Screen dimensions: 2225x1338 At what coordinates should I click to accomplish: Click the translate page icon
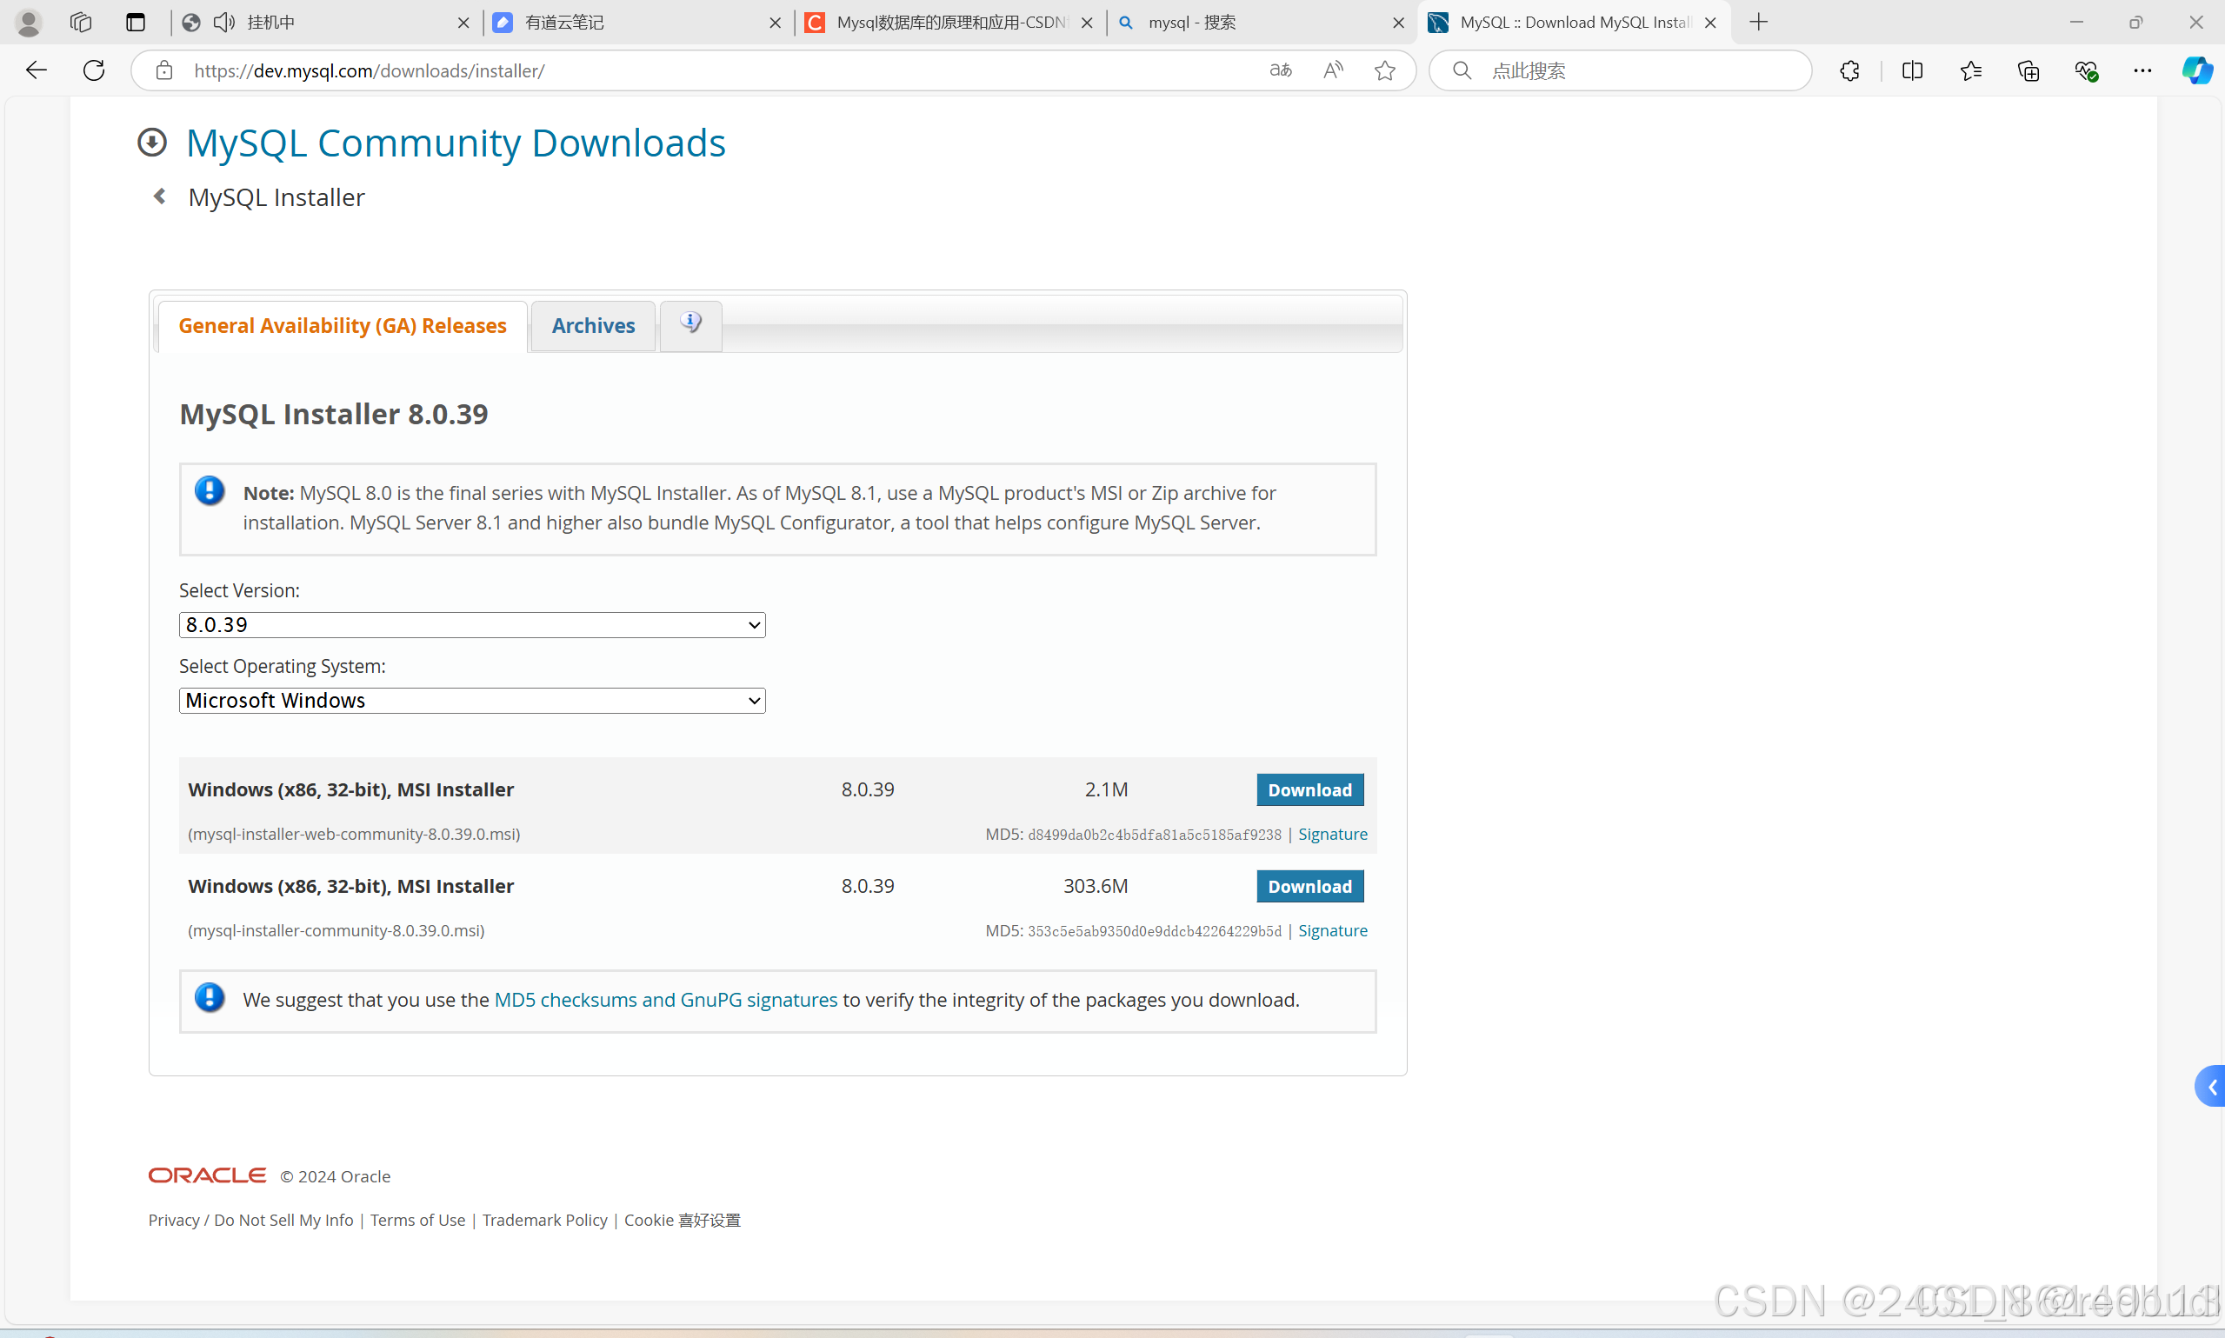point(1280,70)
